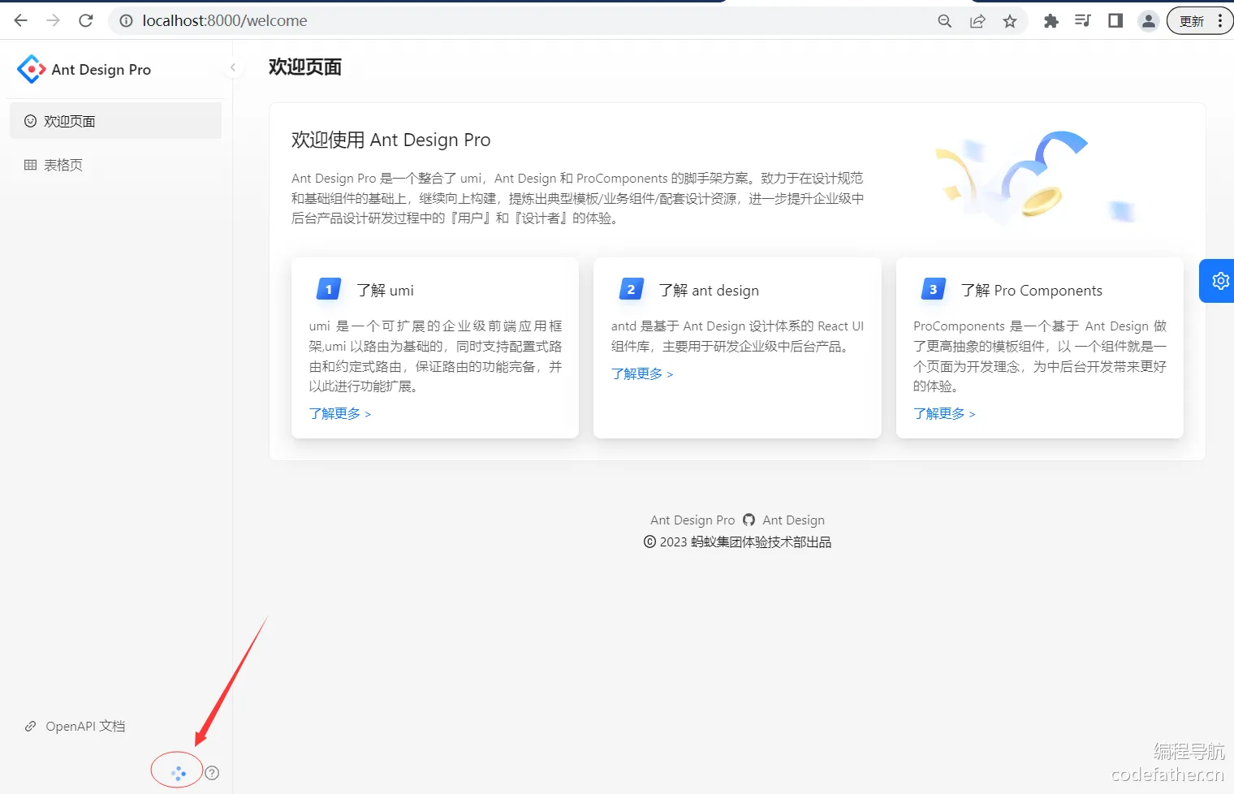Screen dimensions: 1234x794
Task: Open the 表格页 sidebar menu item
Action: (x=115, y=165)
